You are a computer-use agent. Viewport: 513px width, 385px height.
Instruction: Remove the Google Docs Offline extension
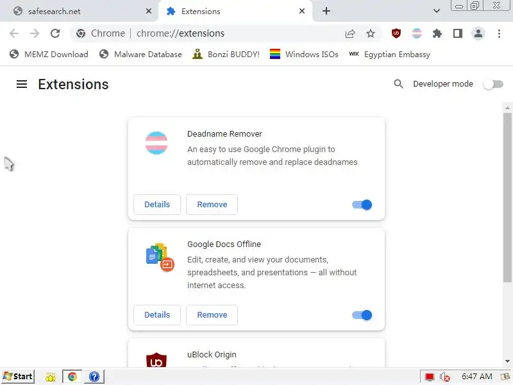[x=212, y=315]
